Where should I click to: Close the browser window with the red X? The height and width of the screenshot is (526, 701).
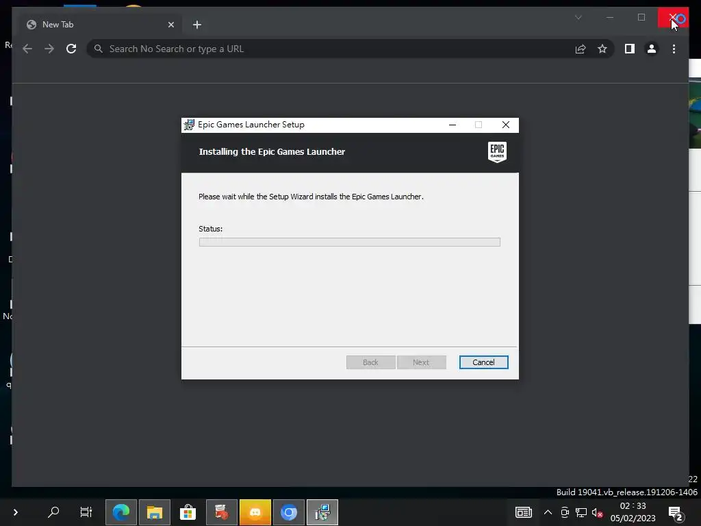click(x=673, y=17)
